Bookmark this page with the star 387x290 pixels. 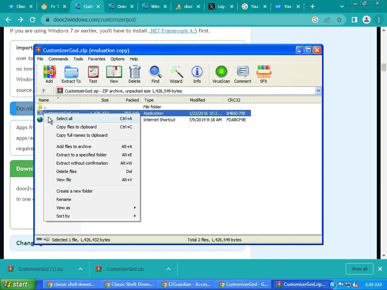(x=339, y=20)
